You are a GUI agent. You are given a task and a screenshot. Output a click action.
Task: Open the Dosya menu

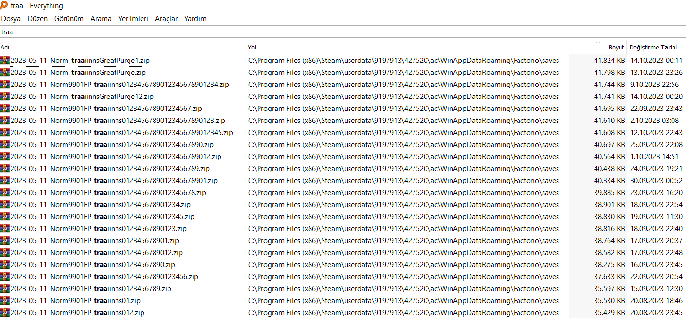11,19
